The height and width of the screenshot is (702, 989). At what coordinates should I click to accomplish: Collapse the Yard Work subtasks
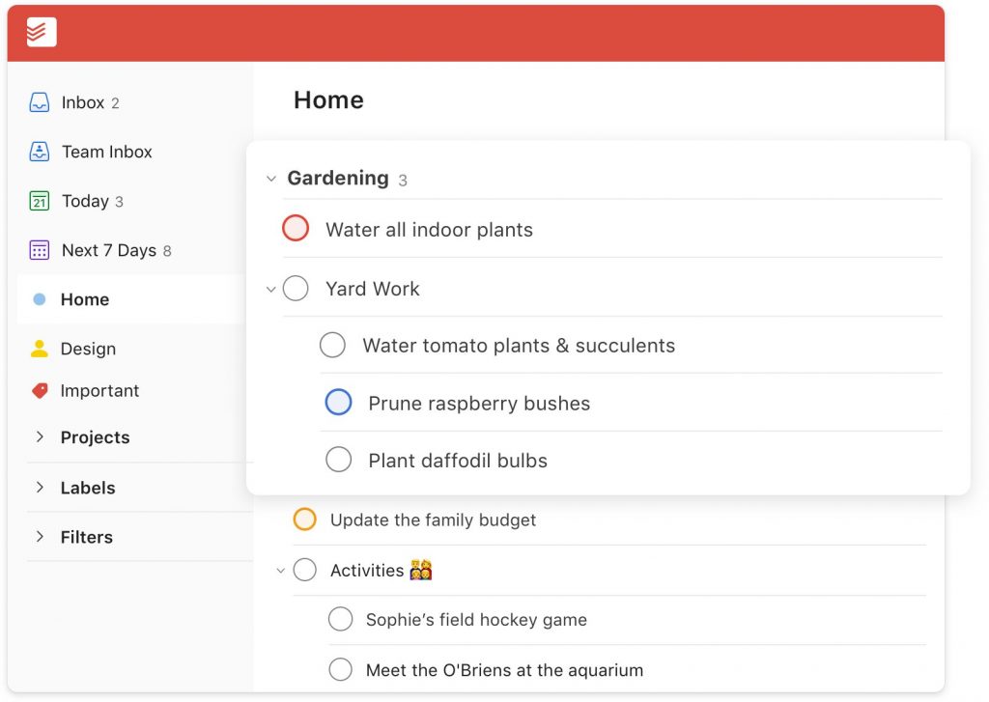270,289
